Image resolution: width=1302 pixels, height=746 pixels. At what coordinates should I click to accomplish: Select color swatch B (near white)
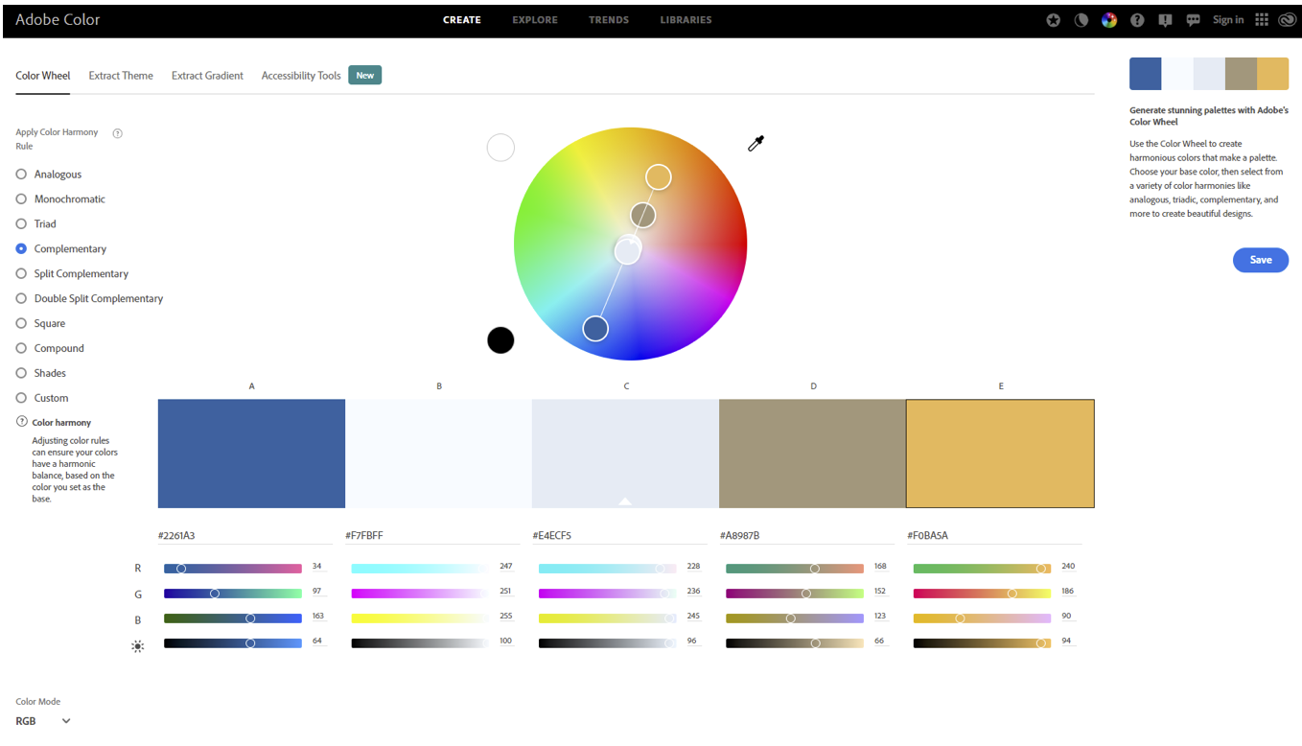438,454
